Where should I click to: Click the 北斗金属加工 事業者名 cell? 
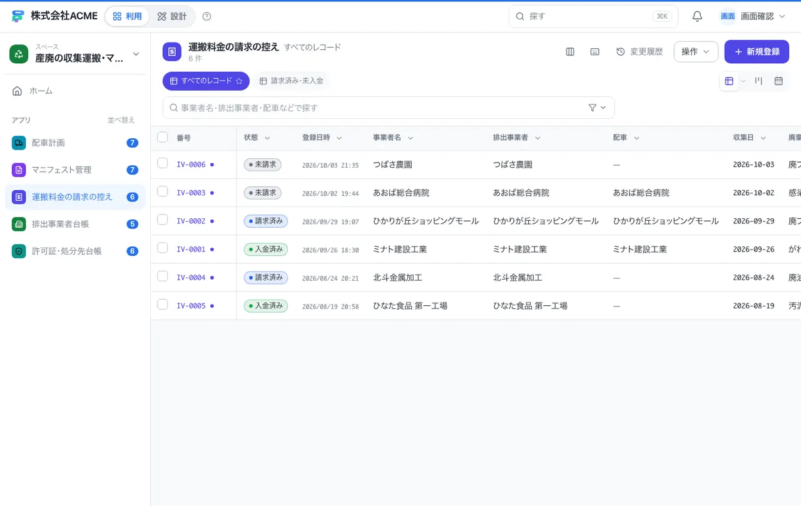tap(397, 277)
